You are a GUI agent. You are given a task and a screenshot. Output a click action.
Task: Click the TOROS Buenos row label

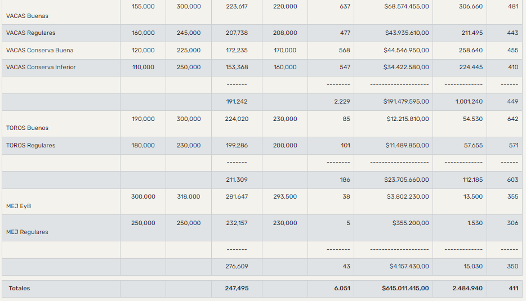click(27, 128)
